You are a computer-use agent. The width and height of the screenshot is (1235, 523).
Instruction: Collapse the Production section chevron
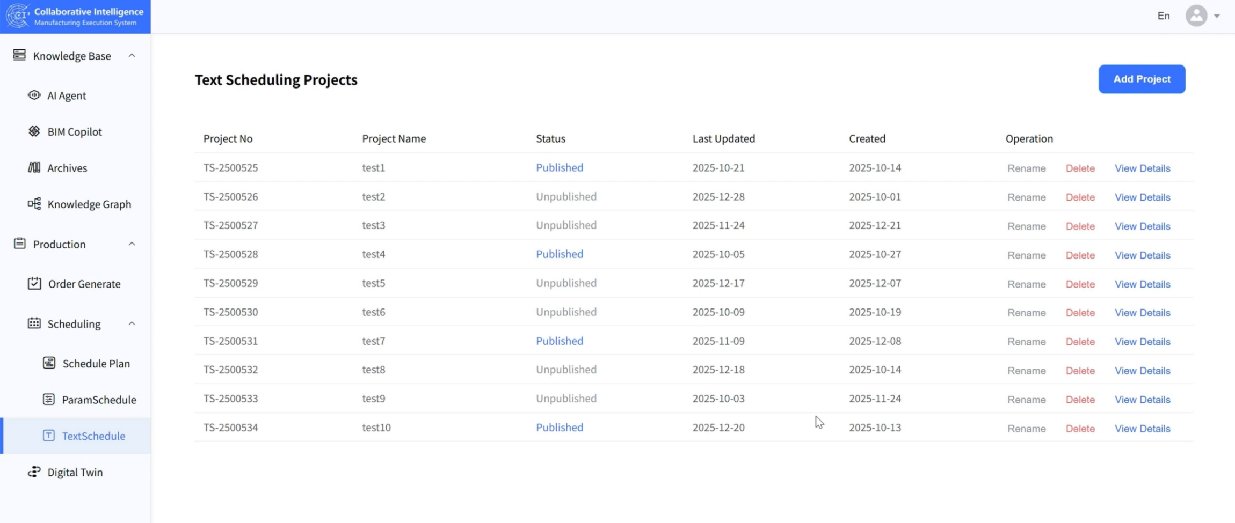coord(132,244)
